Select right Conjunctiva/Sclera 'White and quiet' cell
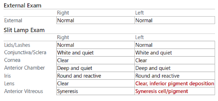The height and width of the screenshot is (101, 218). [x=95, y=53]
